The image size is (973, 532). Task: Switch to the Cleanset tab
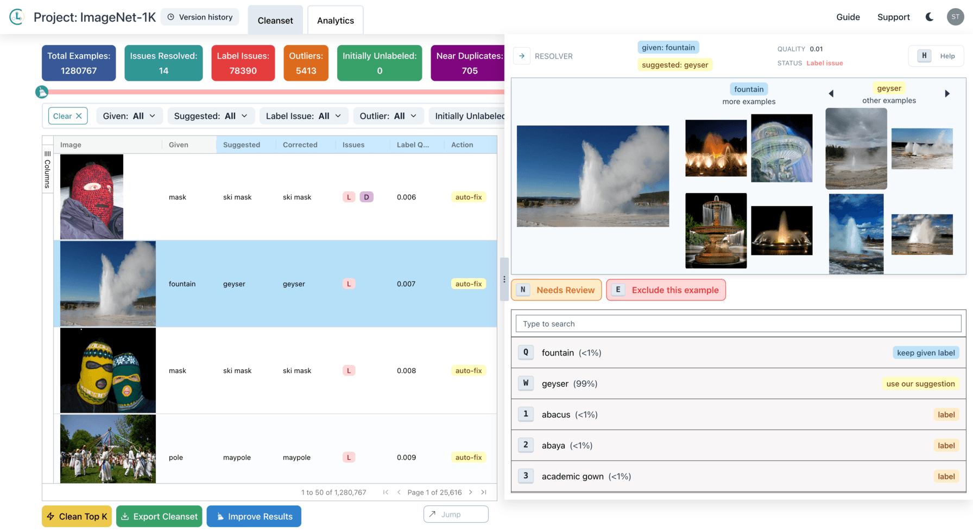pos(275,20)
